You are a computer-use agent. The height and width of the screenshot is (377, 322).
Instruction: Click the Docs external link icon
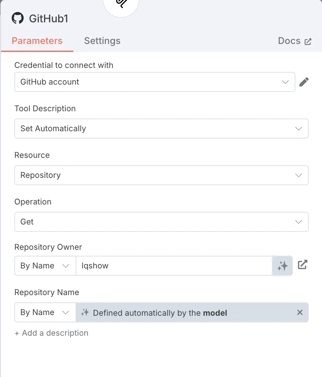308,42
